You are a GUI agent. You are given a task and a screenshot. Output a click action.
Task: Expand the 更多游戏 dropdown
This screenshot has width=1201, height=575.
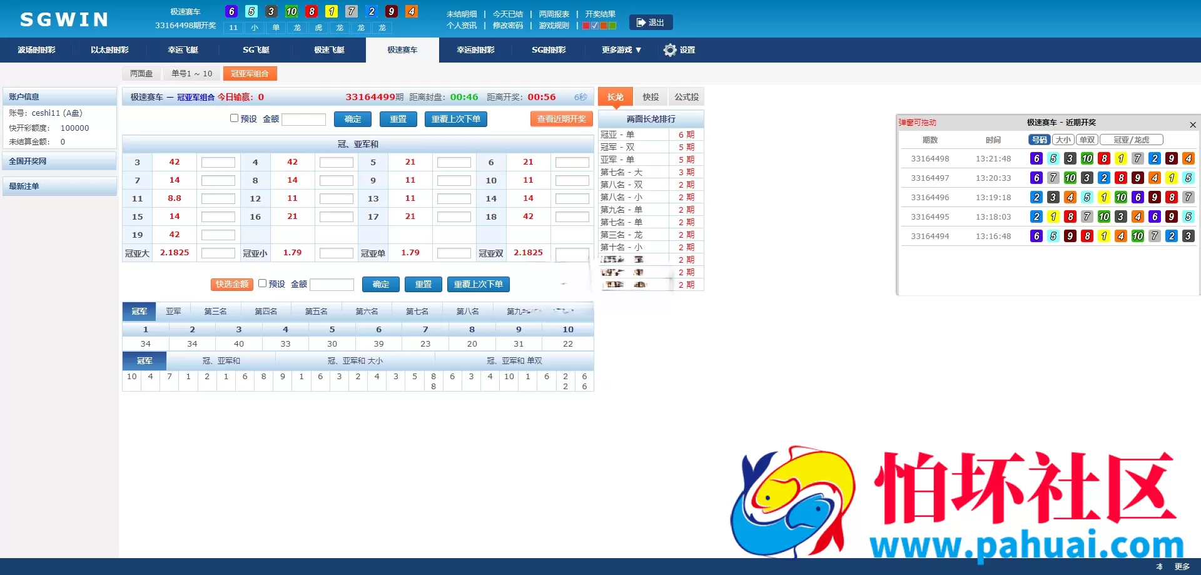point(621,50)
